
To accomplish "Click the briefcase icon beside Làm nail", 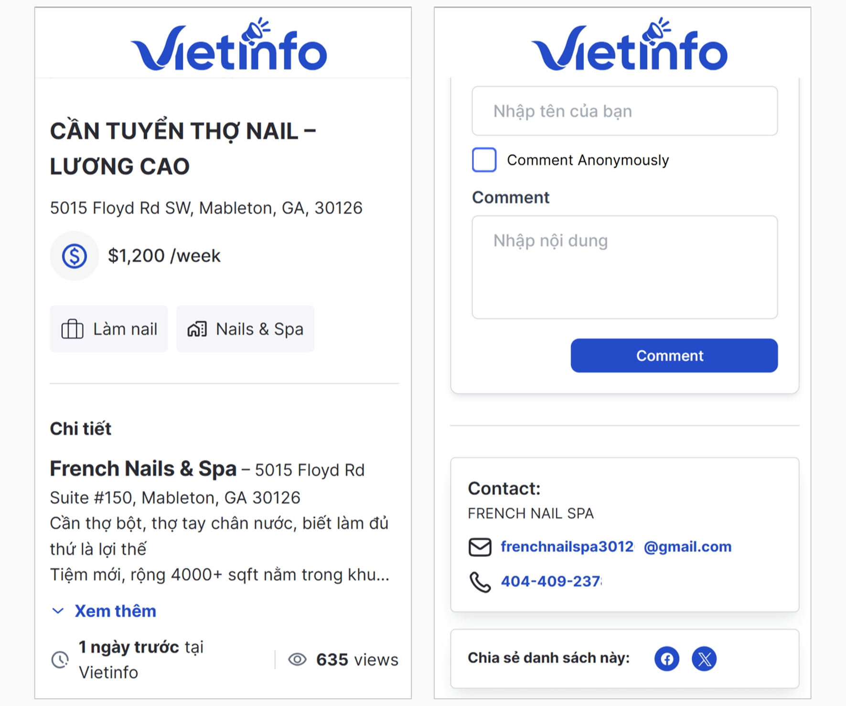I will click(72, 329).
